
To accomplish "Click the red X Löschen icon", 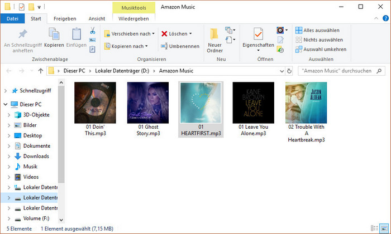I will coord(164,33).
